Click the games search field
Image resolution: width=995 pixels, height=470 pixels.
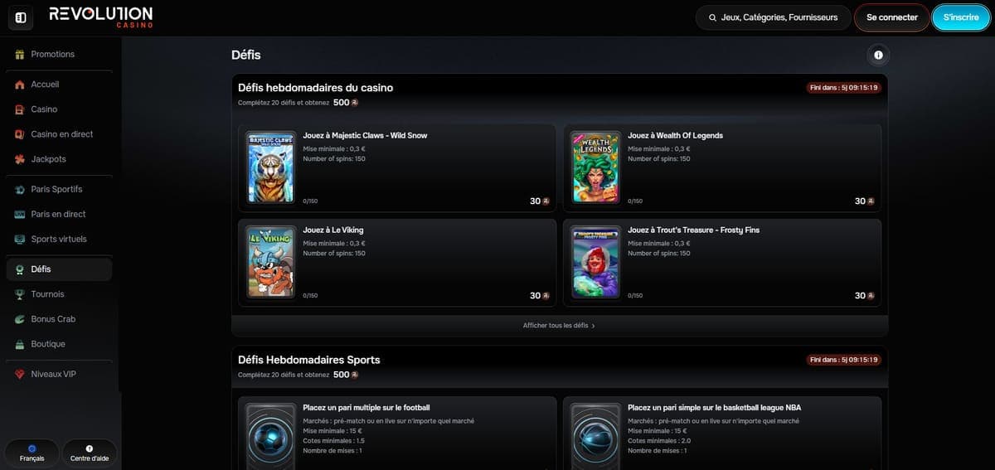pyautogui.click(x=773, y=17)
